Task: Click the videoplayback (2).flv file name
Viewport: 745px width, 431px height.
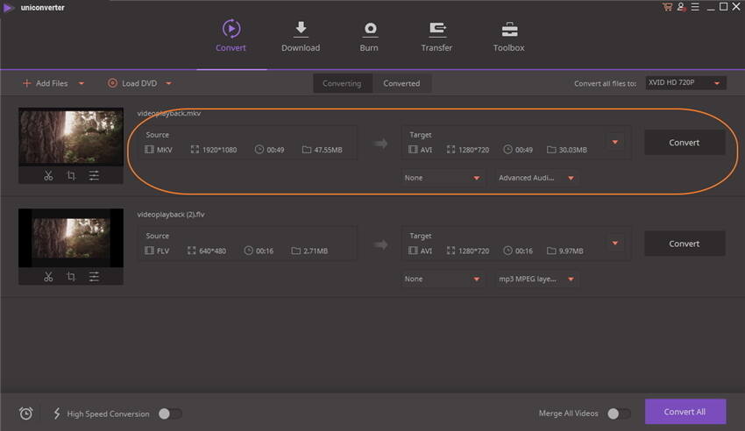Action: (x=171, y=215)
